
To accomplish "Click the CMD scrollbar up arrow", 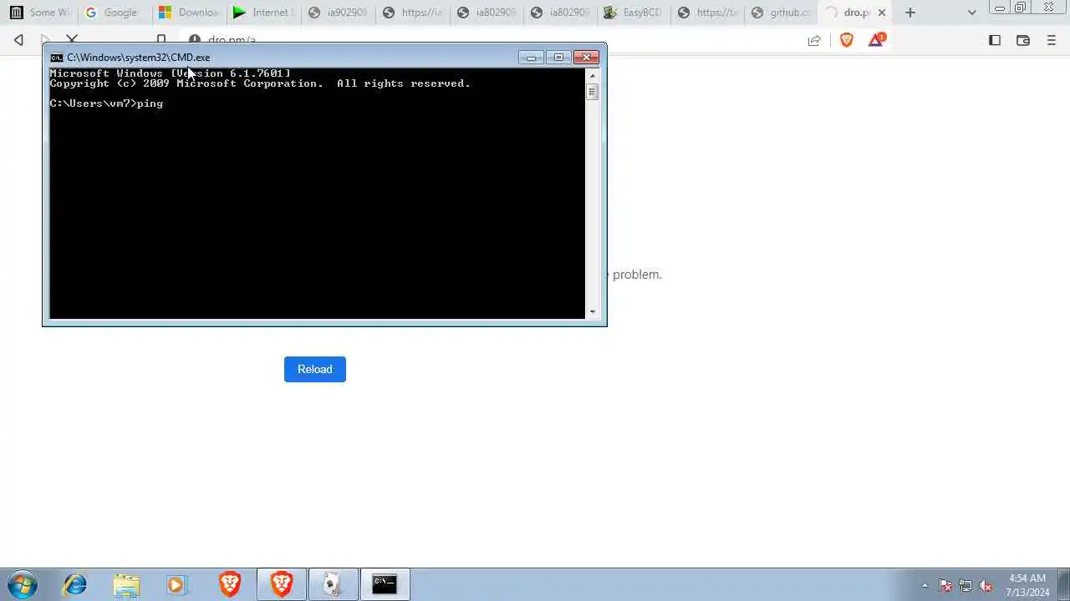I will [x=593, y=76].
